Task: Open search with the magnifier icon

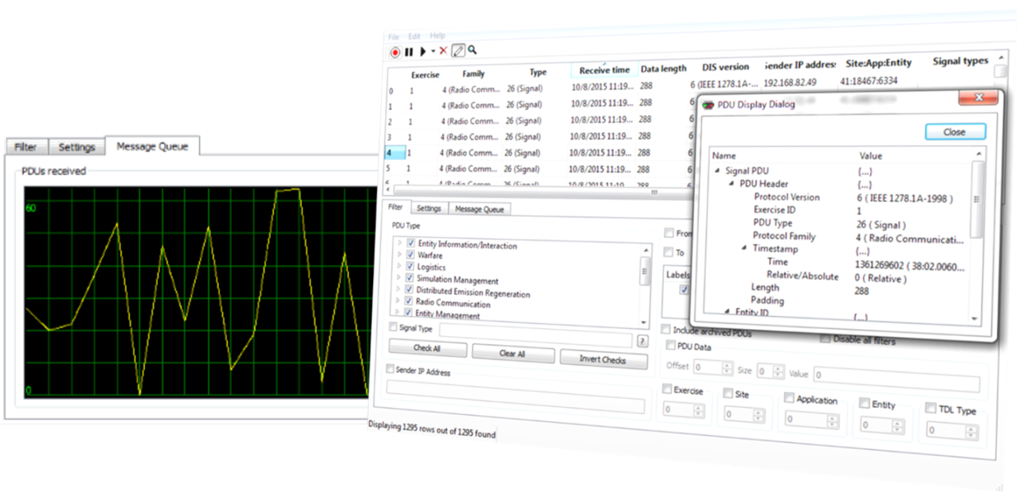Action: click(473, 50)
